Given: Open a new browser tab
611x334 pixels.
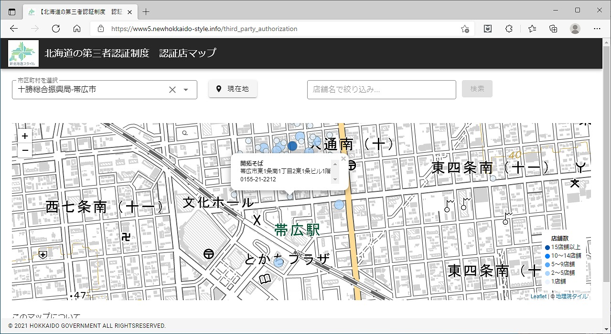Looking at the screenshot, I should [146, 11].
